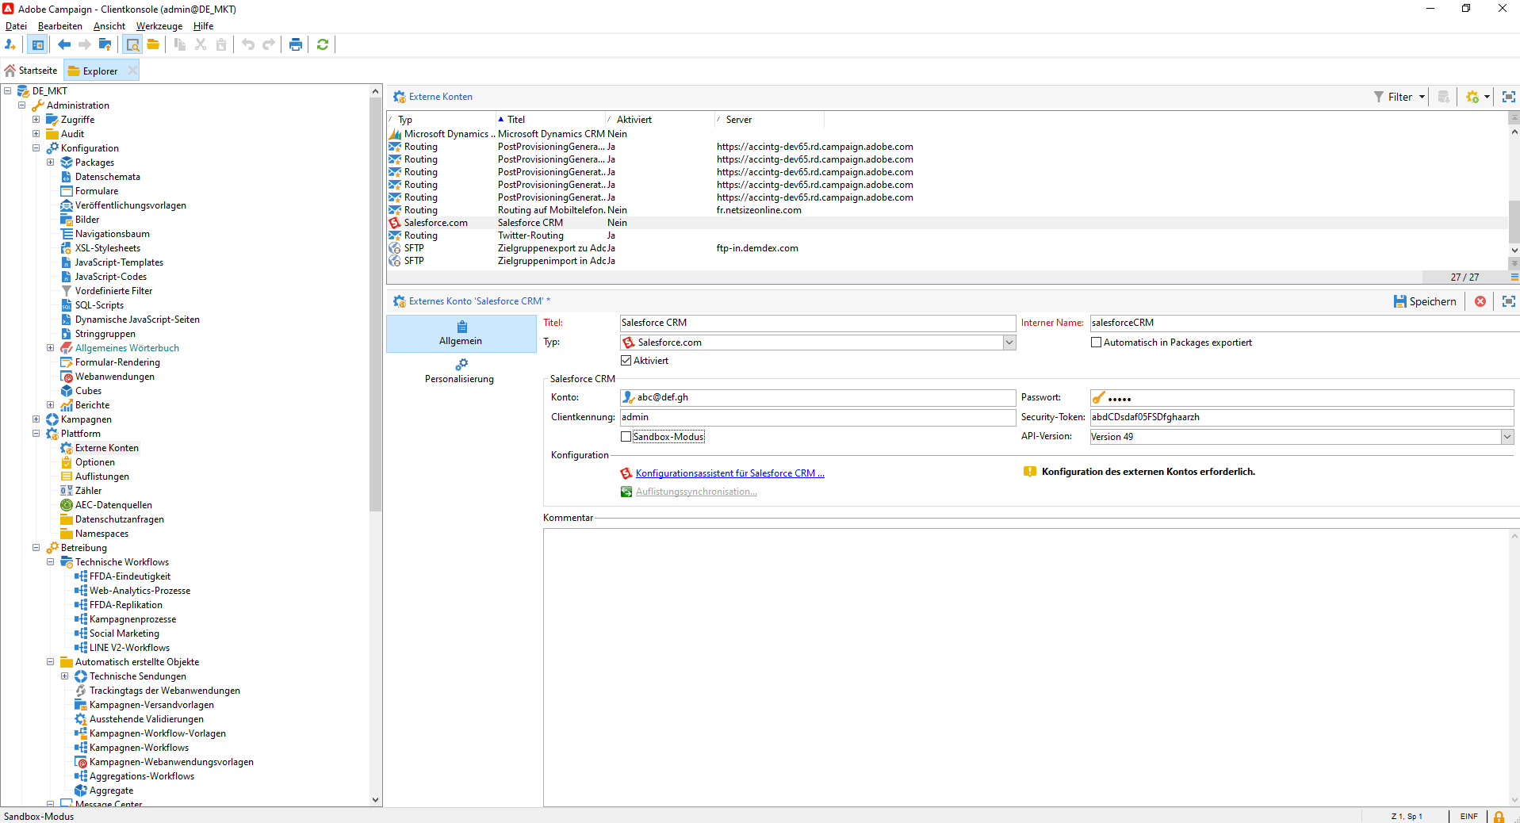1520x823 pixels.
Task: Uncheck the Aktiviert checkbox
Action: tap(626, 361)
